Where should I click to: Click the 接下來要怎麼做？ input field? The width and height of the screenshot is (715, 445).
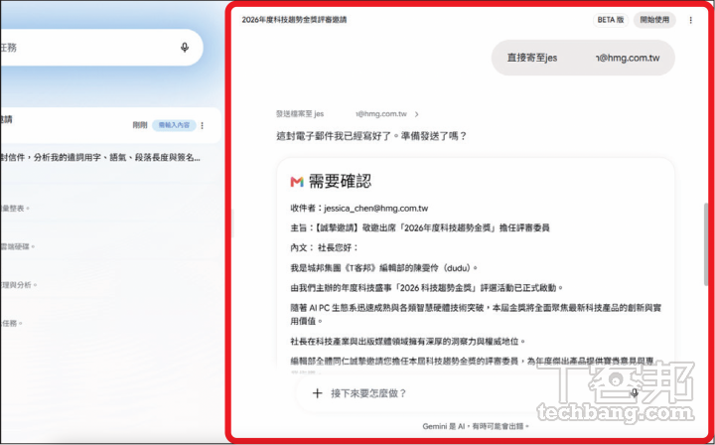(x=475, y=393)
